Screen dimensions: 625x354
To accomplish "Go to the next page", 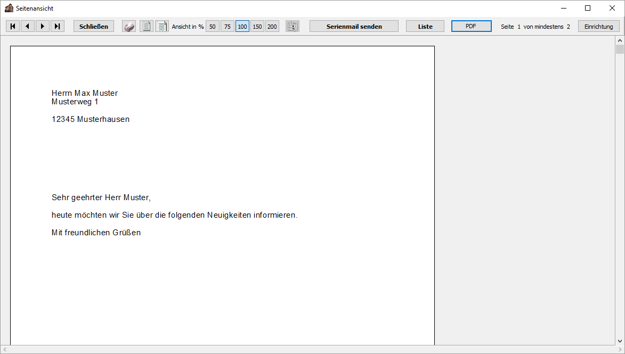I will point(43,26).
